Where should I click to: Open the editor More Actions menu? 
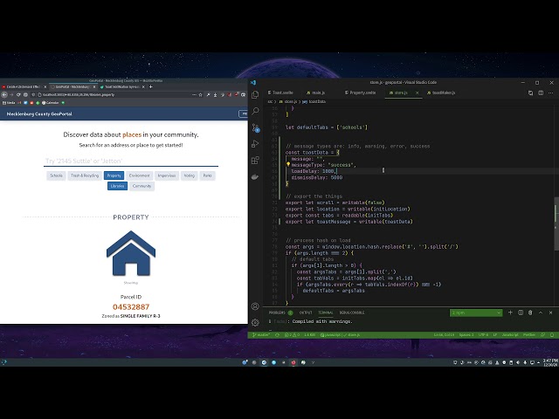pyautogui.click(x=551, y=93)
